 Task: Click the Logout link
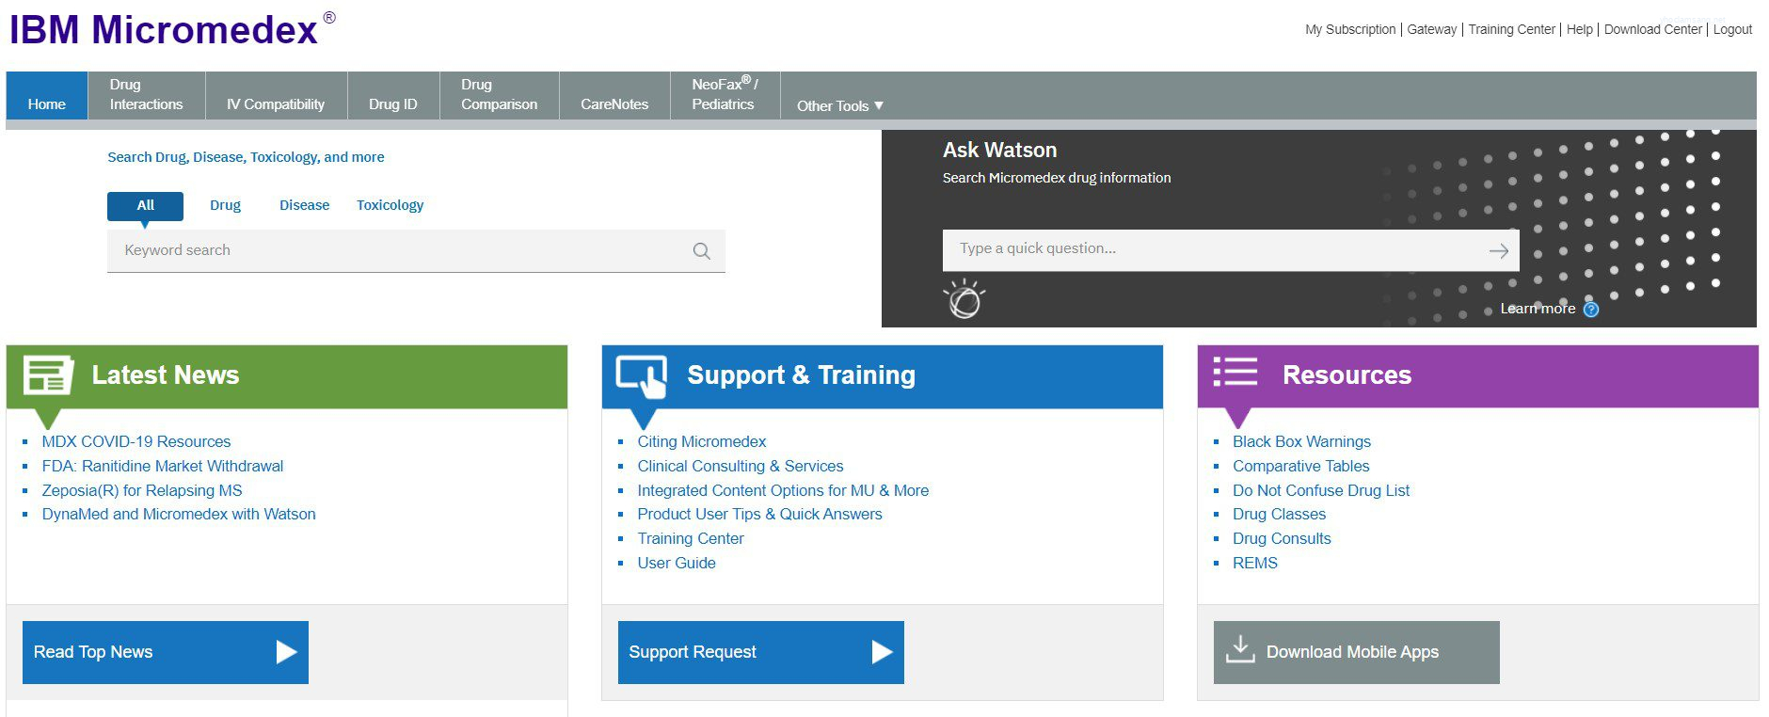[1732, 29]
